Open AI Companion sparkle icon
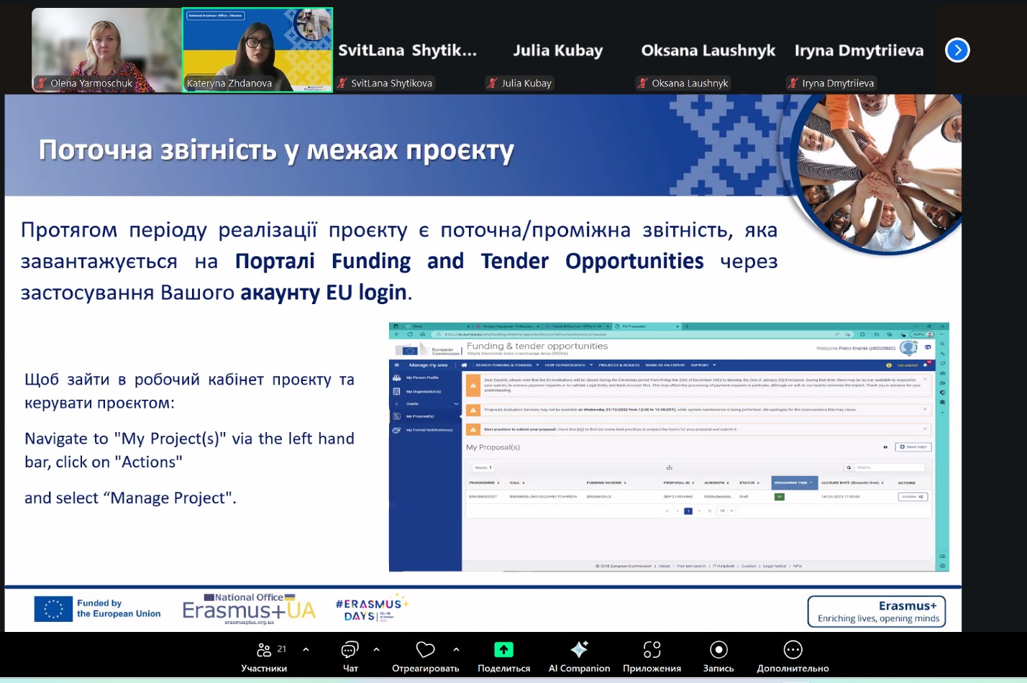The height and width of the screenshot is (683, 1027). click(579, 650)
